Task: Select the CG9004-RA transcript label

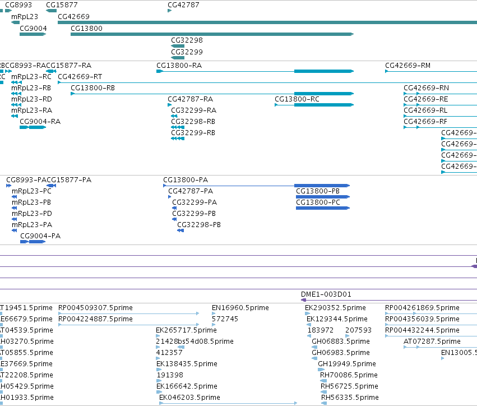Action: (40, 122)
